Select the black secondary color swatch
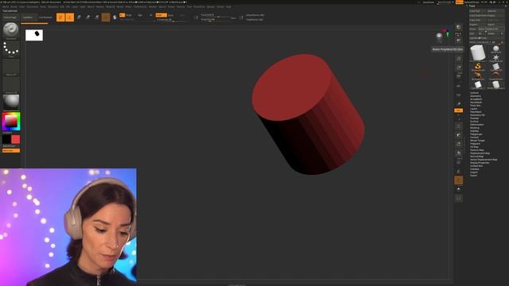 (x=6, y=140)
